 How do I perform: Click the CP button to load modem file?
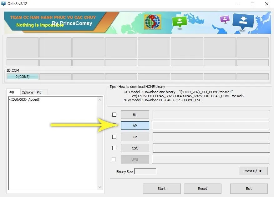coord(135,137)
